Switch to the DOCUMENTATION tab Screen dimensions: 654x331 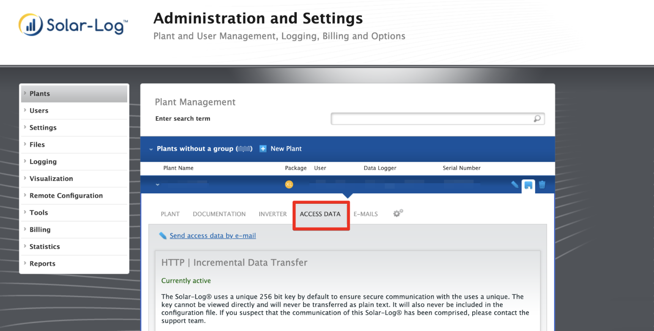[219, 214]
